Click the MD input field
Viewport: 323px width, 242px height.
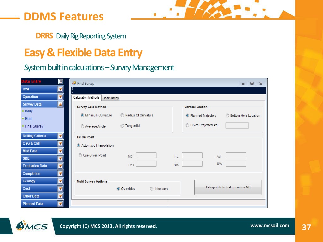pyautogui.click(x=146, y=155)
